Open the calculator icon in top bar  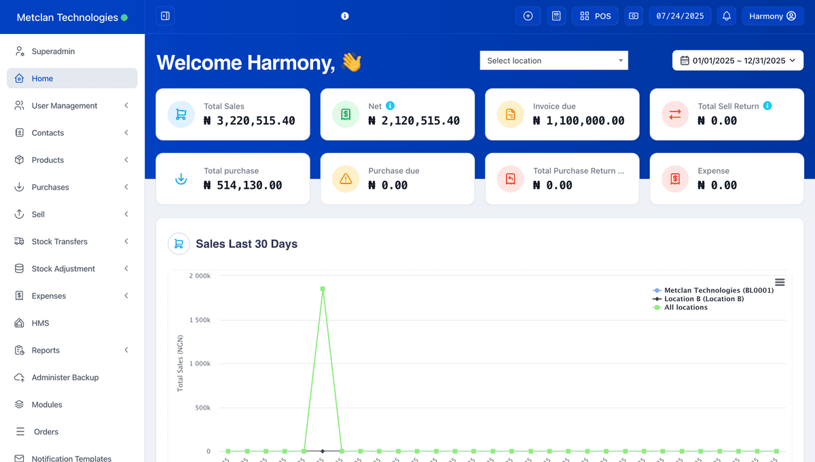click(x=556, y=16)
